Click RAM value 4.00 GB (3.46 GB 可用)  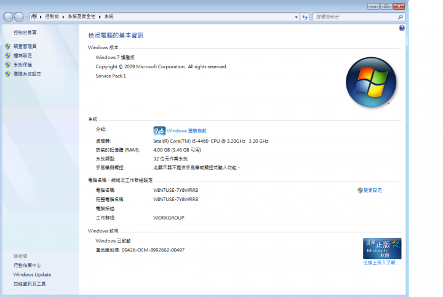tap(177, 150)
